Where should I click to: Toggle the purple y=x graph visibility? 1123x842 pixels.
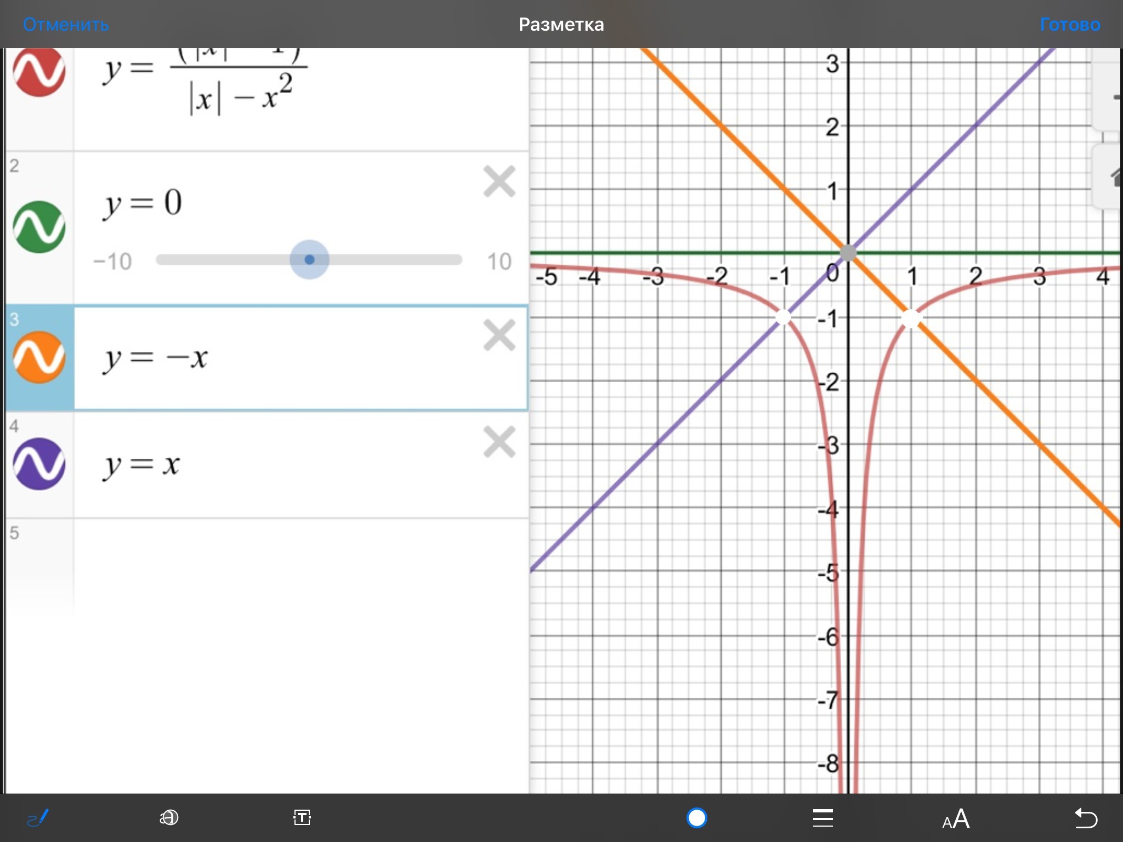coord(39,464)
